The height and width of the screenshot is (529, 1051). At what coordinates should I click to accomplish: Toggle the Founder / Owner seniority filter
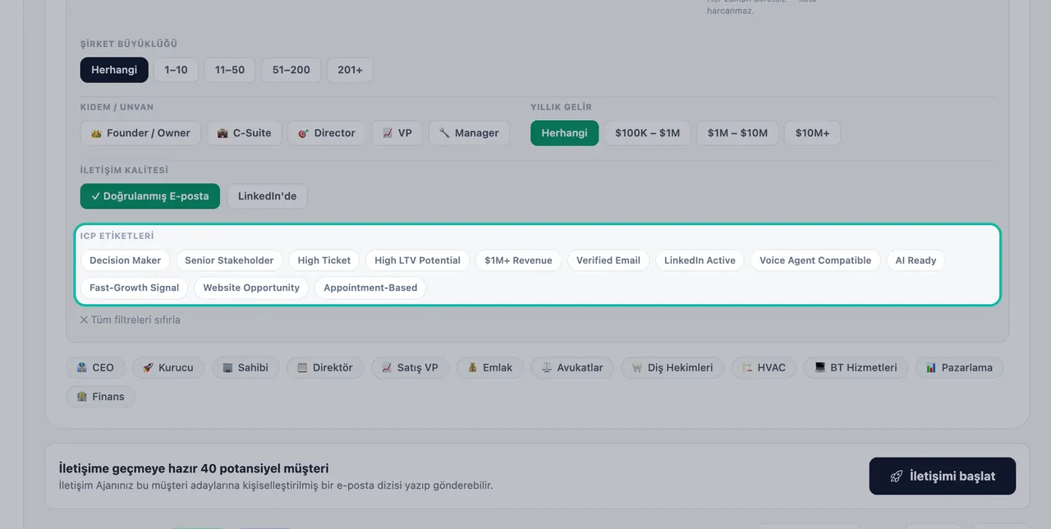pyautogui.click(x=140, y=133)
